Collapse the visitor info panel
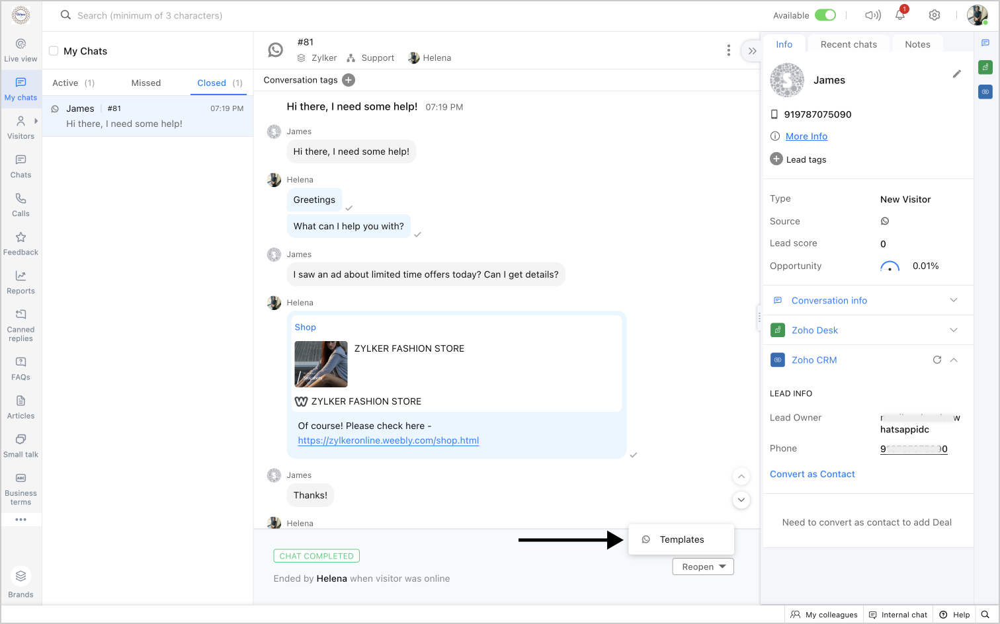The width and height of the screenshot is (1000, 624). click(752, 51)
